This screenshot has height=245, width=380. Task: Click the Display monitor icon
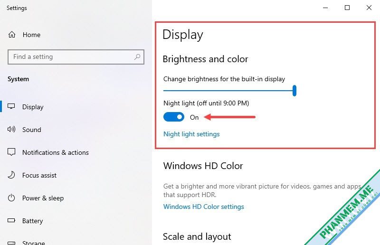pyautogui.click(x=11, y=106)
